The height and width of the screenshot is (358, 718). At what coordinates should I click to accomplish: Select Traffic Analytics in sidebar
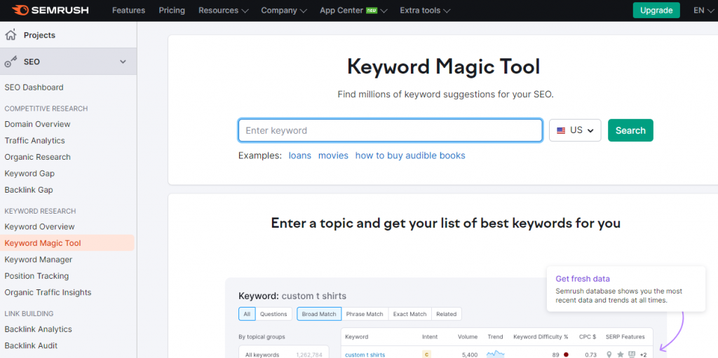click(x=35, y=141)
